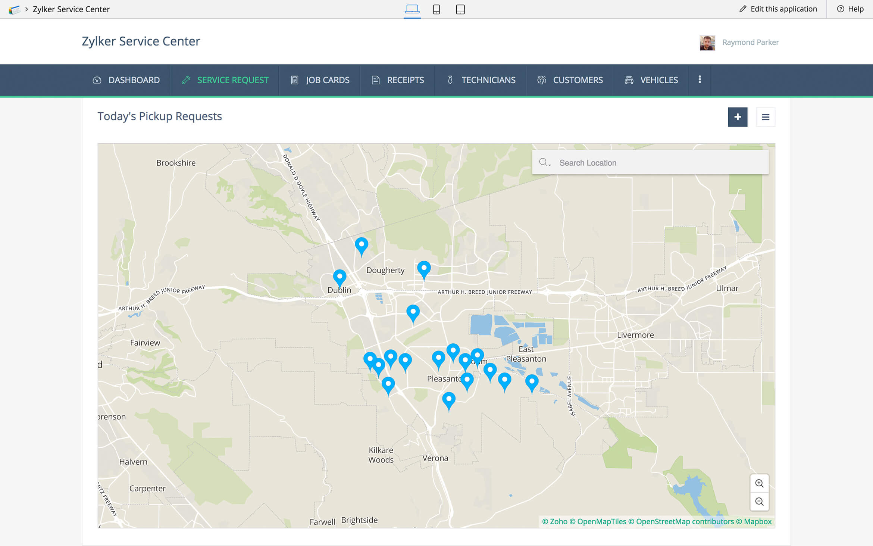Select the map pin near Dublin label

coord(339,277)
